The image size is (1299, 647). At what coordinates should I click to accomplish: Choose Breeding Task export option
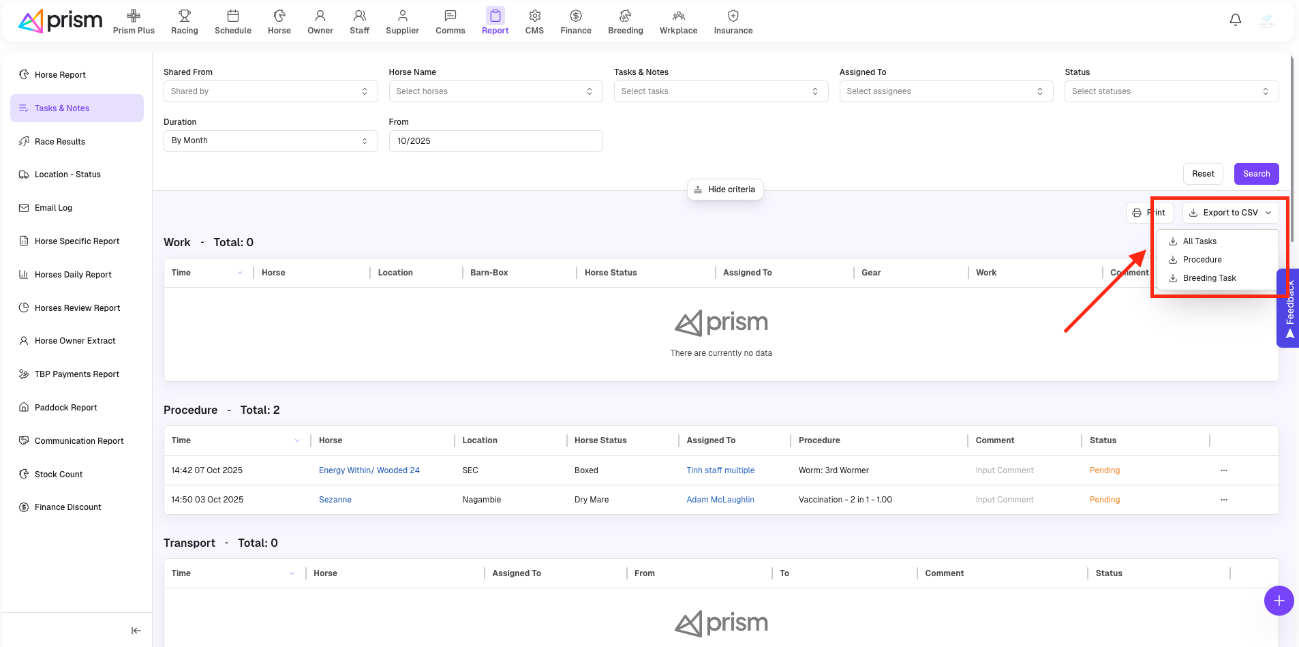(x=1208, y=278)
